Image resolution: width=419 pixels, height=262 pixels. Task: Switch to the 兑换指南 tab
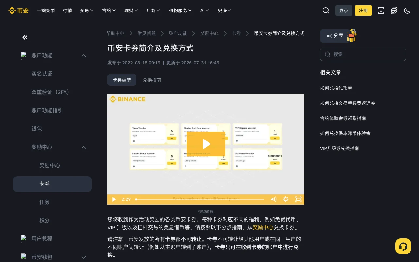click(152, 80)
